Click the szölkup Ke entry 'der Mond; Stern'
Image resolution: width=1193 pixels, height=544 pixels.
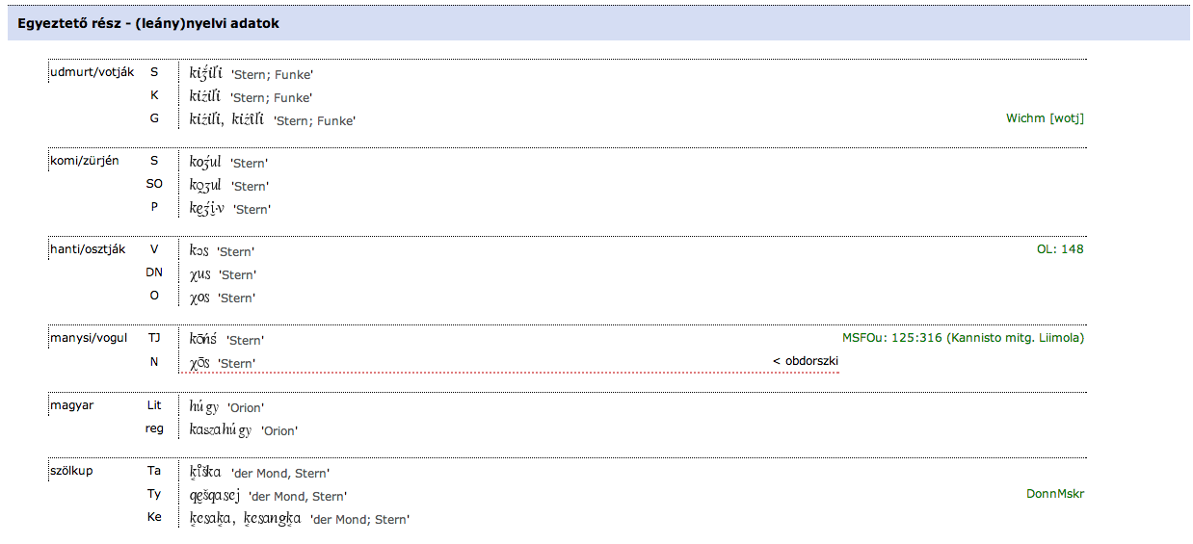358,519
